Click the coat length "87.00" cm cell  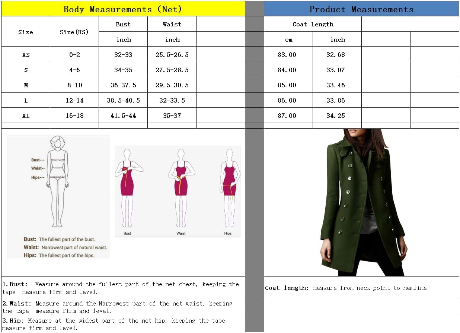(x=288, y=116)
